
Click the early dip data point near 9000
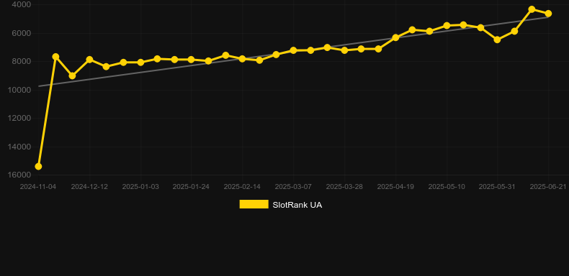click(72, 75)
